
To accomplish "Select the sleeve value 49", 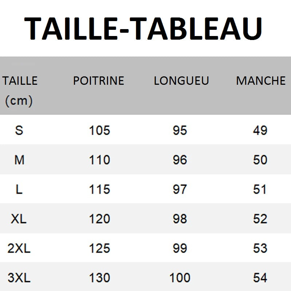I will [x=260, y=130].
